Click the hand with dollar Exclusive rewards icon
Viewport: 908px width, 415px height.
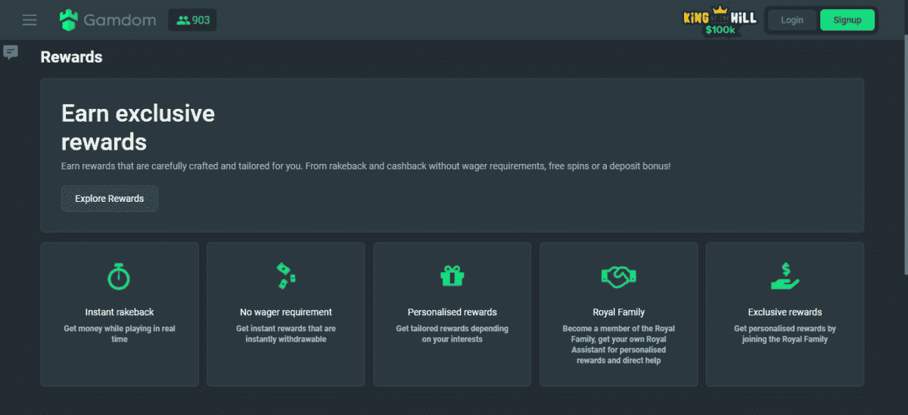pyautogui.click(x=785, y=276)
